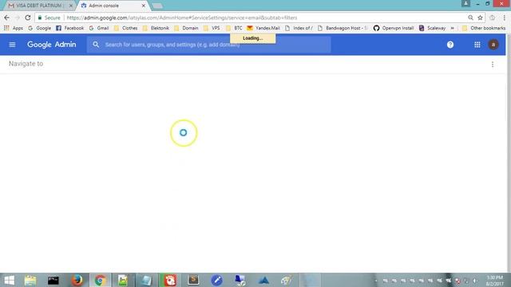Click the Chrome profile person icon in title bar
The height and width of the screenshot is (287, 511).
pos(465,3)
